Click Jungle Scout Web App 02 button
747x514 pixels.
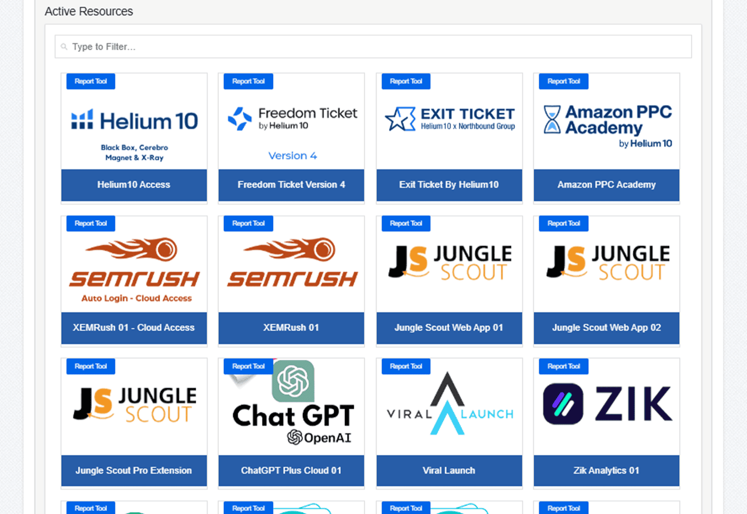coord(606,328)
